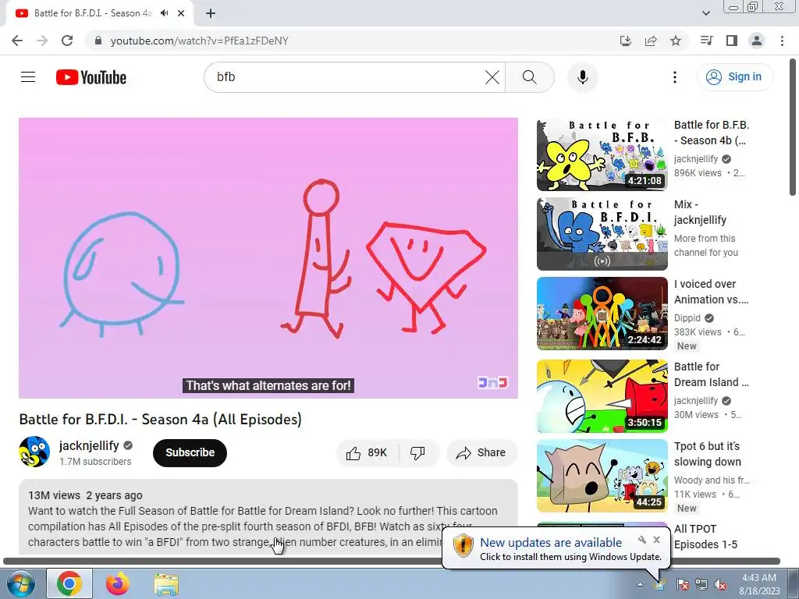799x599 pixels.
Task: Subscribe to jacknjellify channel
Action: (x=190, y=452)
